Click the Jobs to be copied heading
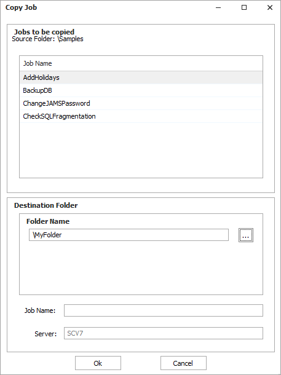The width and height of the screenshot is (281, 375). (44, 32)
